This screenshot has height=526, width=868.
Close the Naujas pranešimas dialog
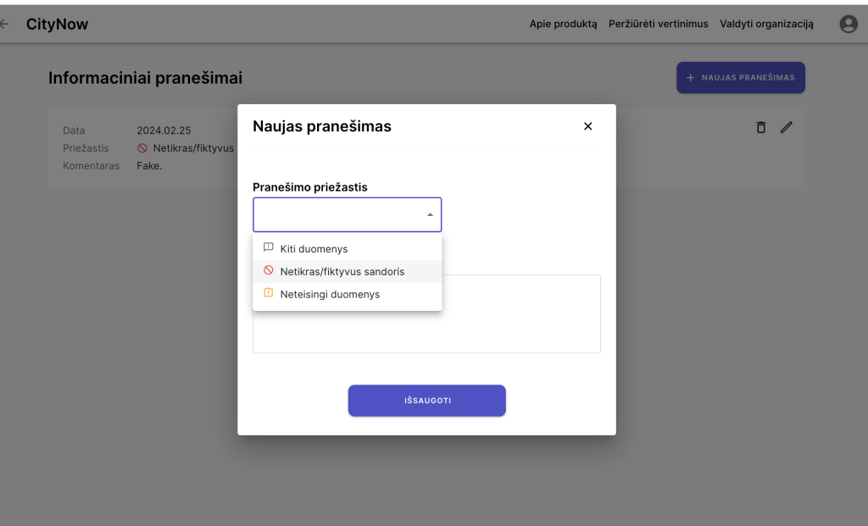587,126
